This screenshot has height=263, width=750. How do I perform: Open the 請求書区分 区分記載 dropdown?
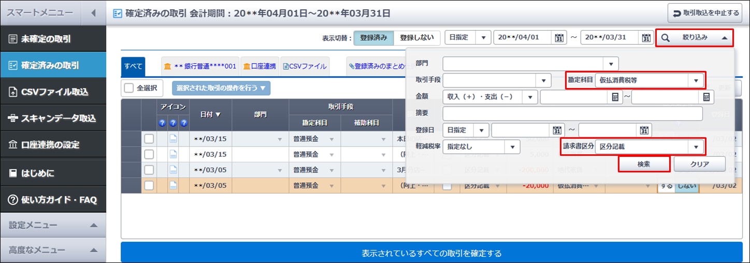click(695, 147)
